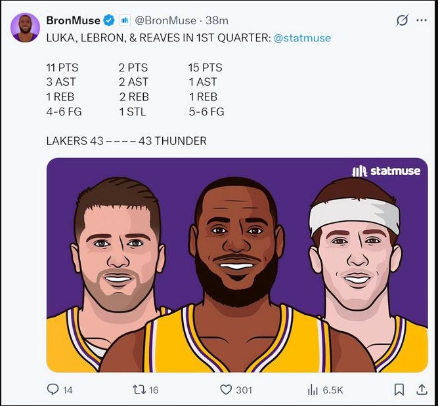Reply to the BronMuse post

(x=53, y=390)
